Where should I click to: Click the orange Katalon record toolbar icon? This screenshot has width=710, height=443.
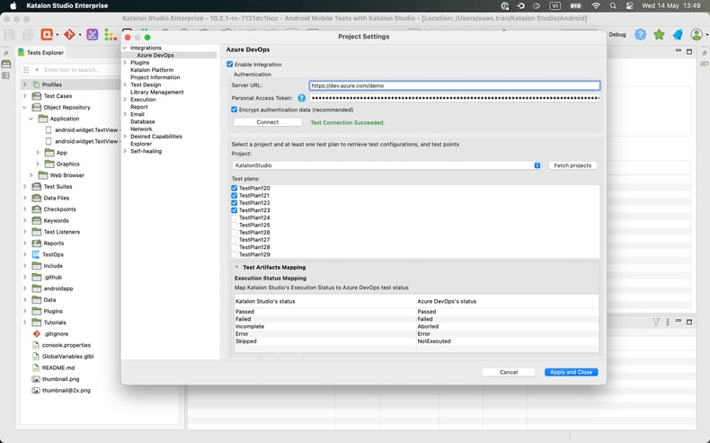pyautogui.click(x=46, y=34)
